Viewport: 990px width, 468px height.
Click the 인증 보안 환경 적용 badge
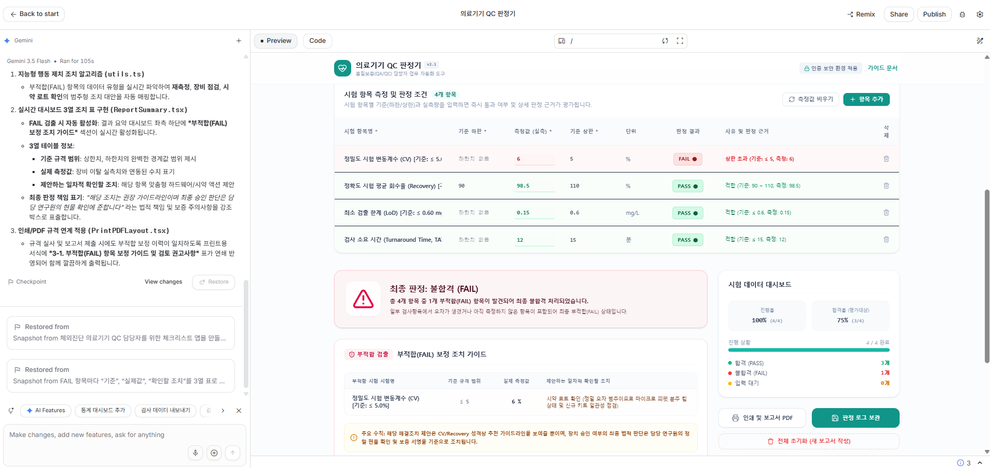[x=831, y=68]
